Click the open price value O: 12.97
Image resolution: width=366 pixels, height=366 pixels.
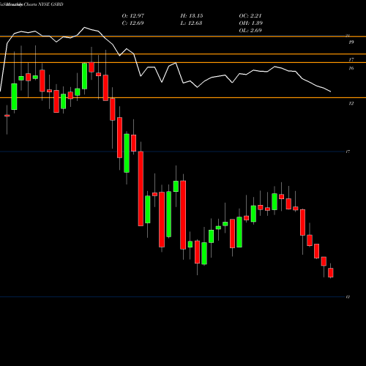(x=133, y=16)
